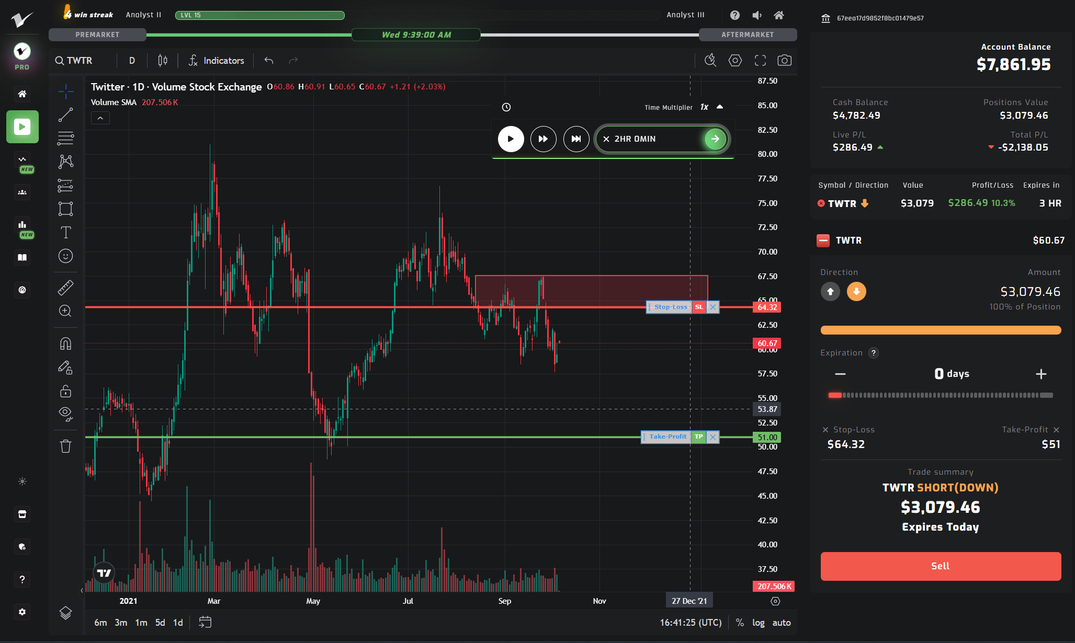Toggle the magnet snap mode

tap(65, 343)
